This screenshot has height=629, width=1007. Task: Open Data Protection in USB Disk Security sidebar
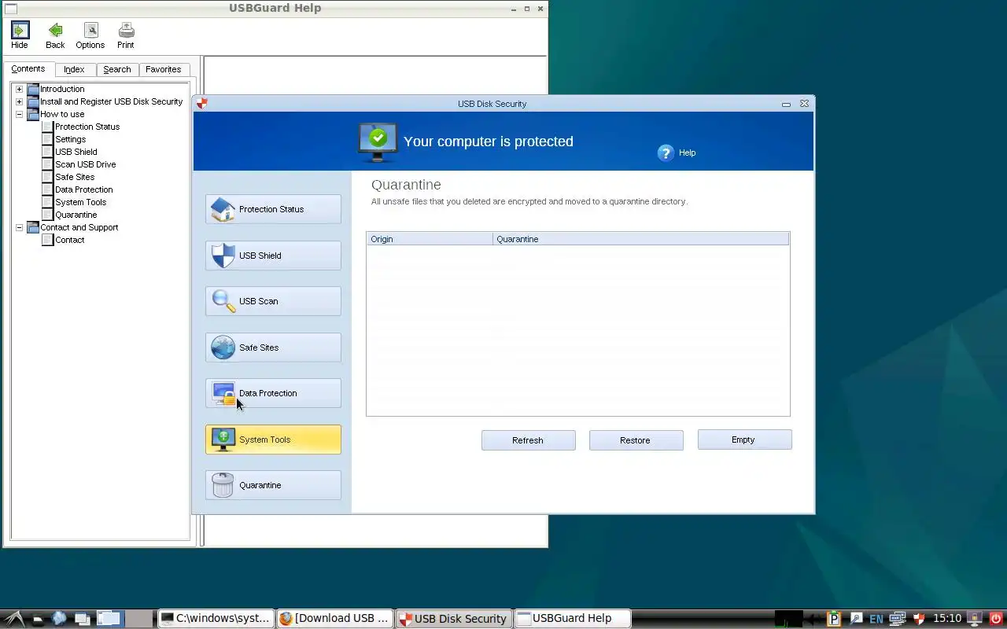tap(273, 393)
